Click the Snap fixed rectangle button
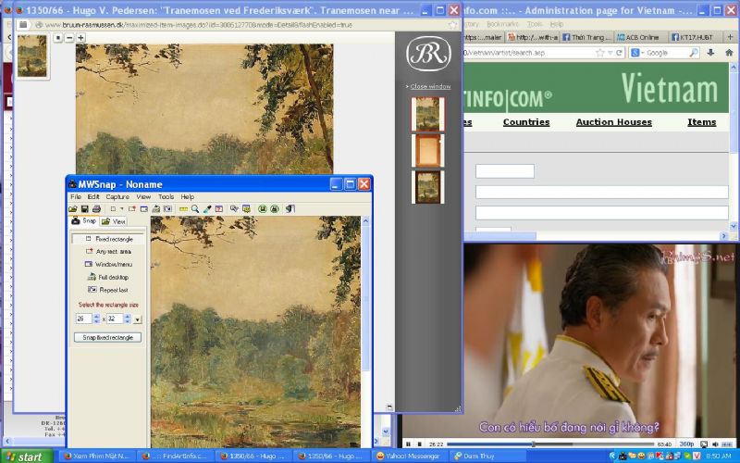Screen dimensions: 740x463 point(107,337)
